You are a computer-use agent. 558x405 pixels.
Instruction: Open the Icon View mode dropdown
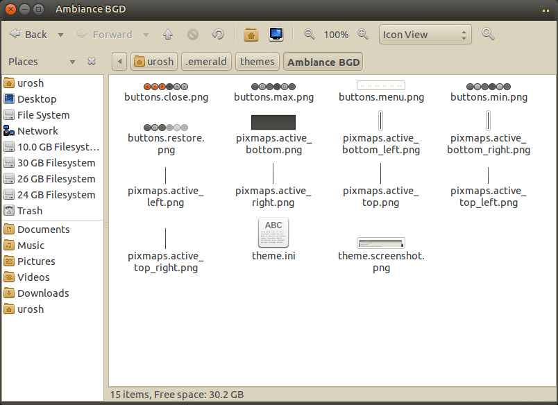(x=425, y=35)
